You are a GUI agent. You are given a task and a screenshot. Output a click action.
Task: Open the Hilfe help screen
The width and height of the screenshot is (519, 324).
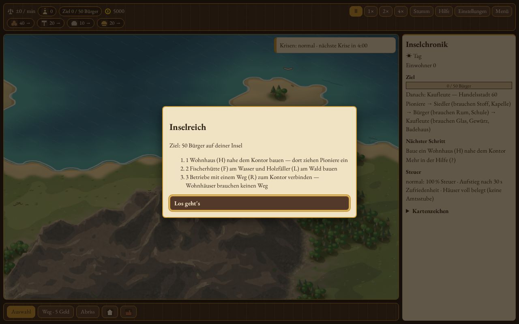tap(444, 11)
